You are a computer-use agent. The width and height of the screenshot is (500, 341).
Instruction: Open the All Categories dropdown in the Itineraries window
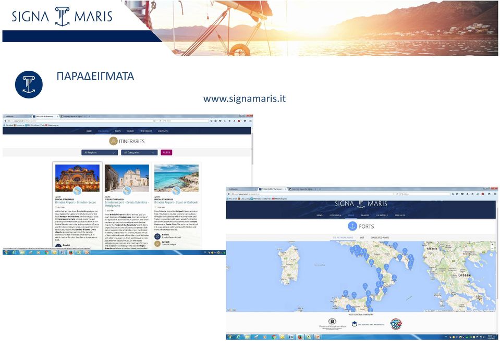(139, 153)
